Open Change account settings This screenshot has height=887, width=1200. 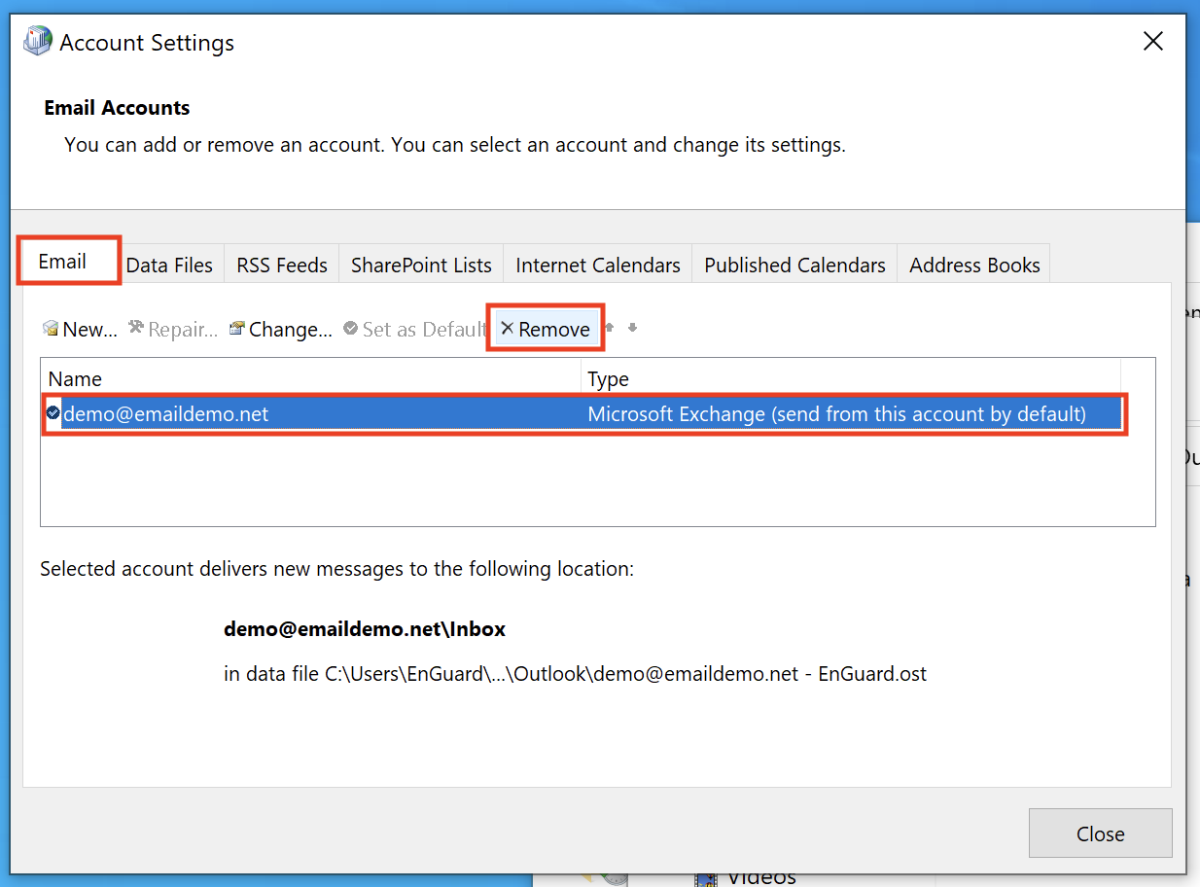pyautogui.click(x=281, y=330)
